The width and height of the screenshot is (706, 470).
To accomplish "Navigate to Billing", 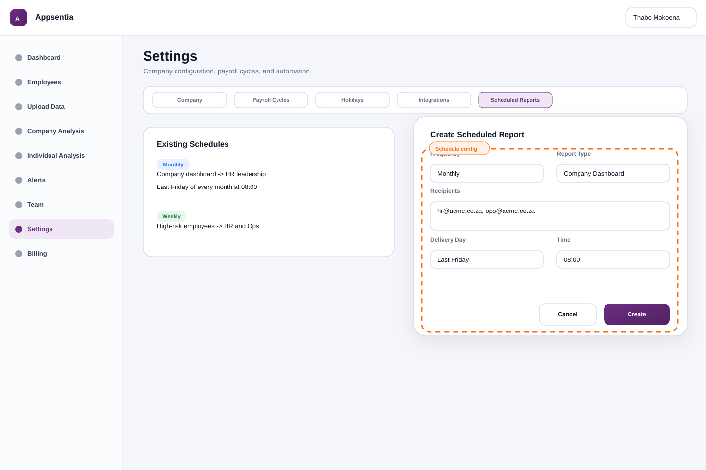I will (61, 254).
